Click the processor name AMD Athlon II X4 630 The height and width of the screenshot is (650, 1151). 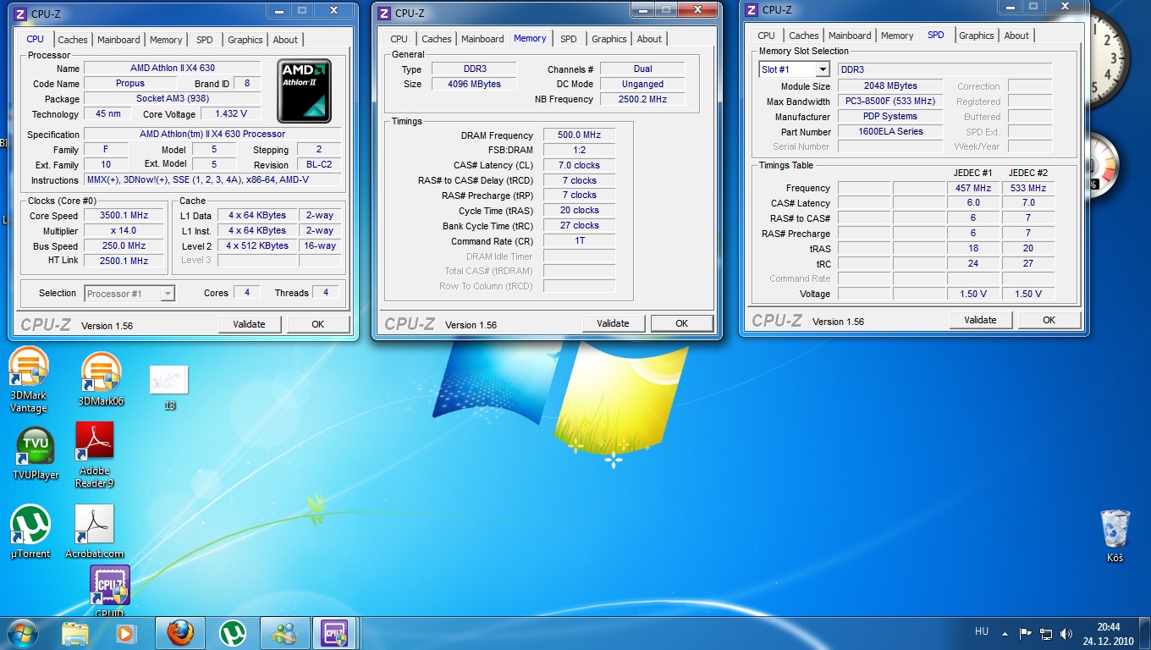[x=173, y=68]
